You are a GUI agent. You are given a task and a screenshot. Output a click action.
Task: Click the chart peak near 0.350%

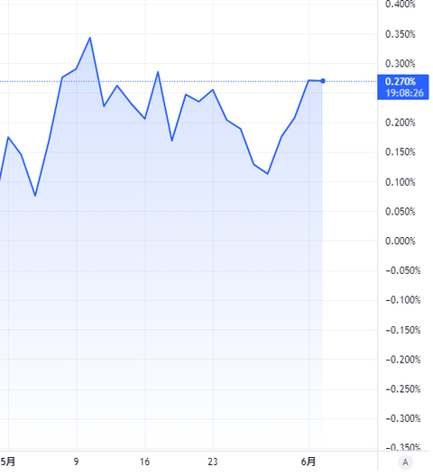tap(90, 38)
